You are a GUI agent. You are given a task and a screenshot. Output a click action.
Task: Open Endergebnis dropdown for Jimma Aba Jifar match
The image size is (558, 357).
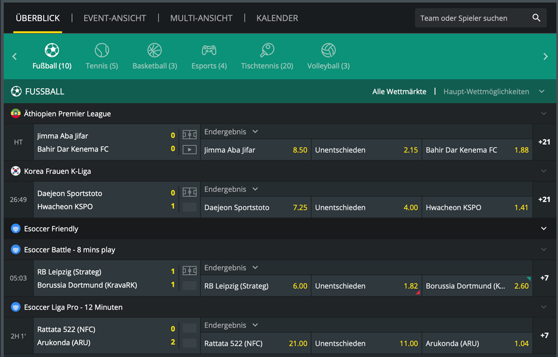(231, 131)
